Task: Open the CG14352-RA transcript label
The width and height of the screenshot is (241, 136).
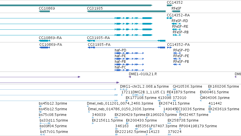Action: (178, 15)
